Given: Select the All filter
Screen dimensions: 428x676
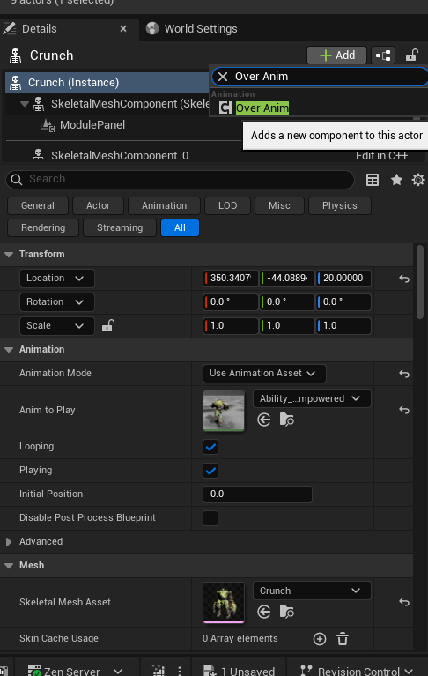Looking at the screenshot, I should 180,227.
